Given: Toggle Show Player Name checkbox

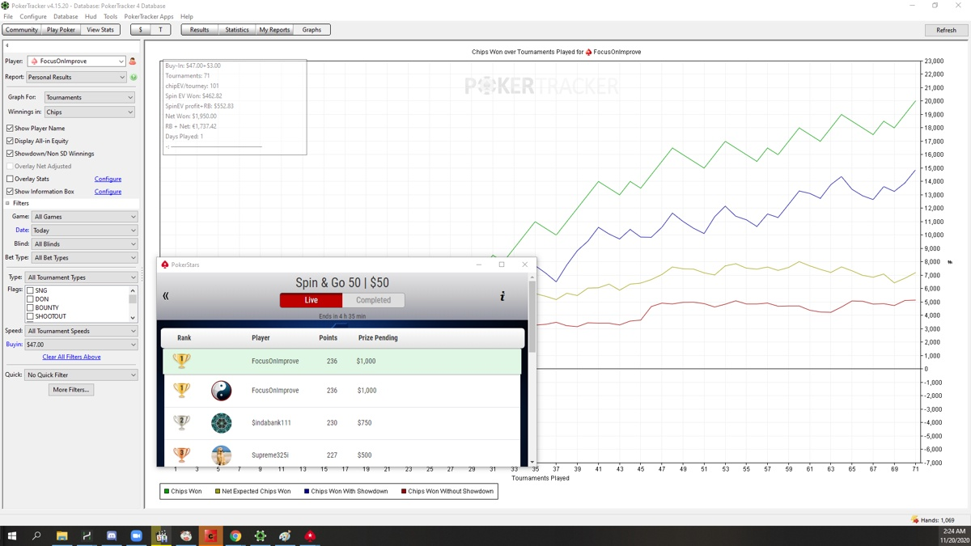Looking at the screenshot, I should tap(10, 128).
